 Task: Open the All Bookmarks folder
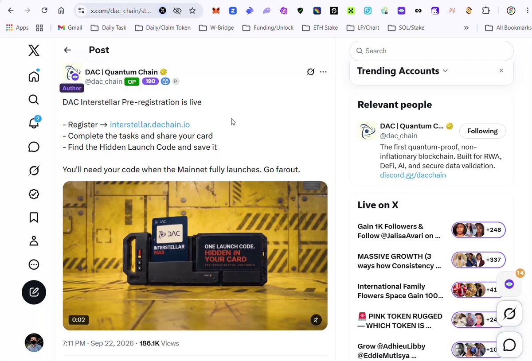[508, 27]
